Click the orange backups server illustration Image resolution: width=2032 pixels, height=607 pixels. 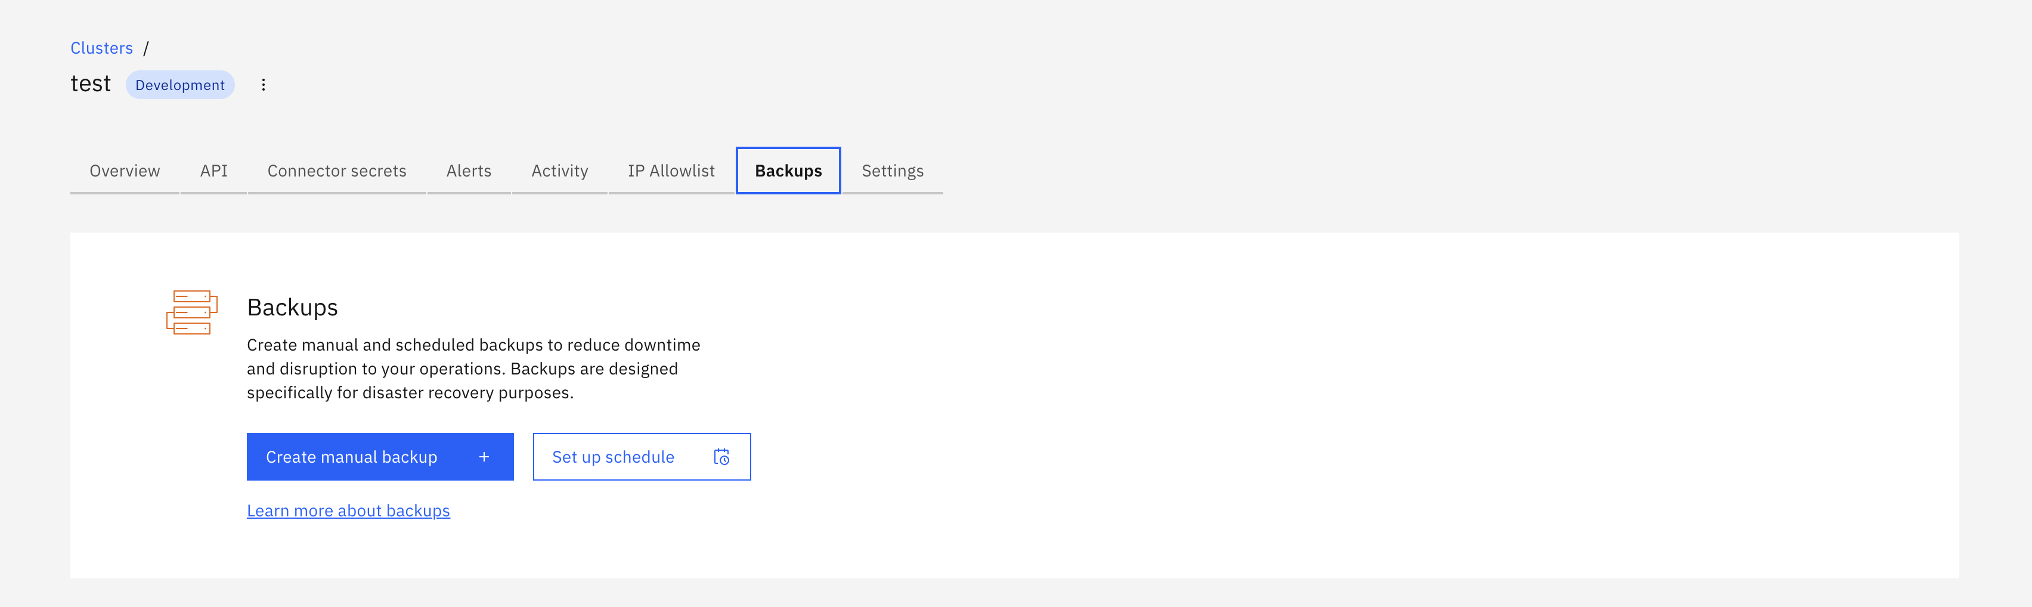pyautogui.click(x=191, y=312)
